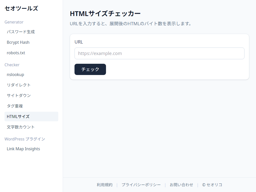This screenshot has width=256, height=192.
Task: Open the 文字数カウント tool
Action: tap(20, 127)
